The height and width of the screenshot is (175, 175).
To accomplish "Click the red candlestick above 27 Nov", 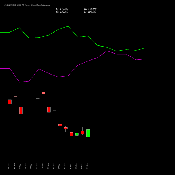I will tap(60, 125).
